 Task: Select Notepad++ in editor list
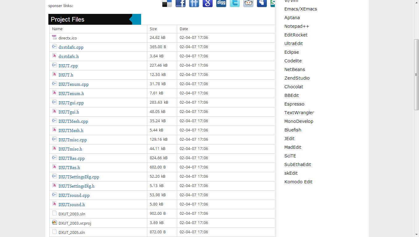click(x=297, y=26)
